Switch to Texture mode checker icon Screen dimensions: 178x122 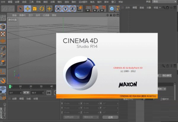pyautogui.click(x=3, y=34)
